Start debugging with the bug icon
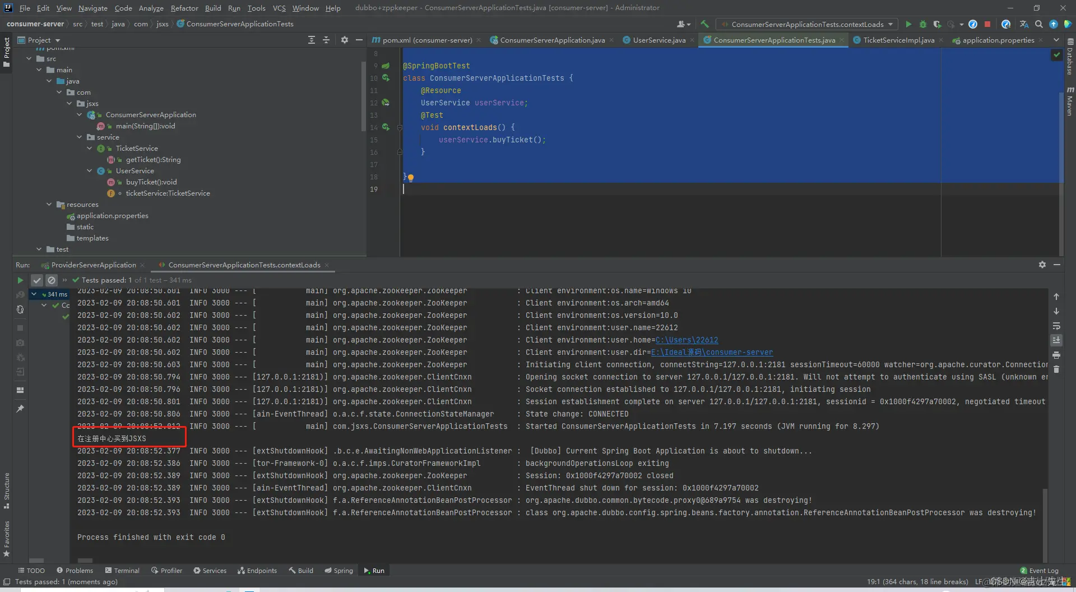 922,24
